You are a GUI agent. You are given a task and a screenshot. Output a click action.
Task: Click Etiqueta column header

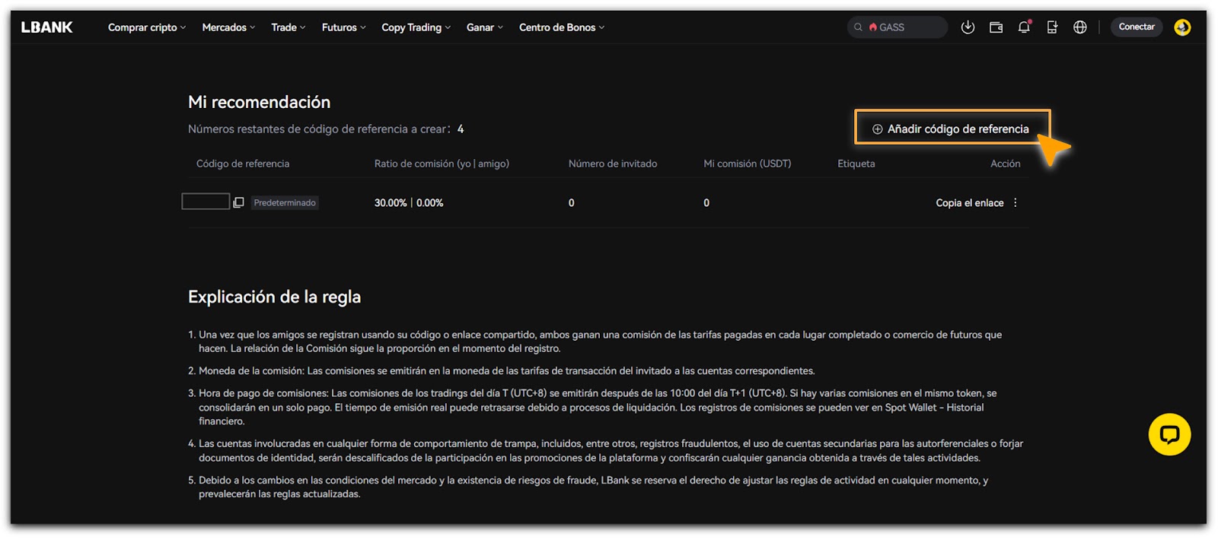click(856, 164)
